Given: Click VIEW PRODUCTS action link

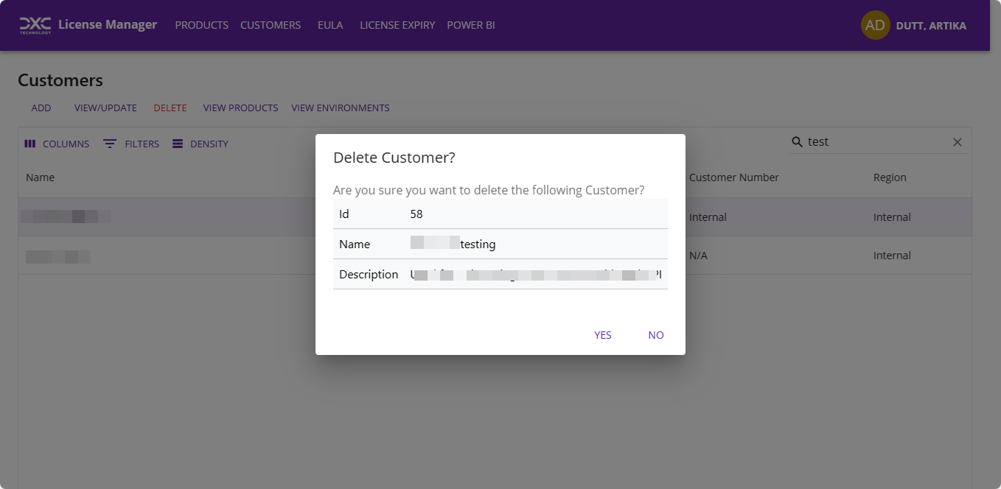Looking at the screenshot, I should tap(240, 108).
